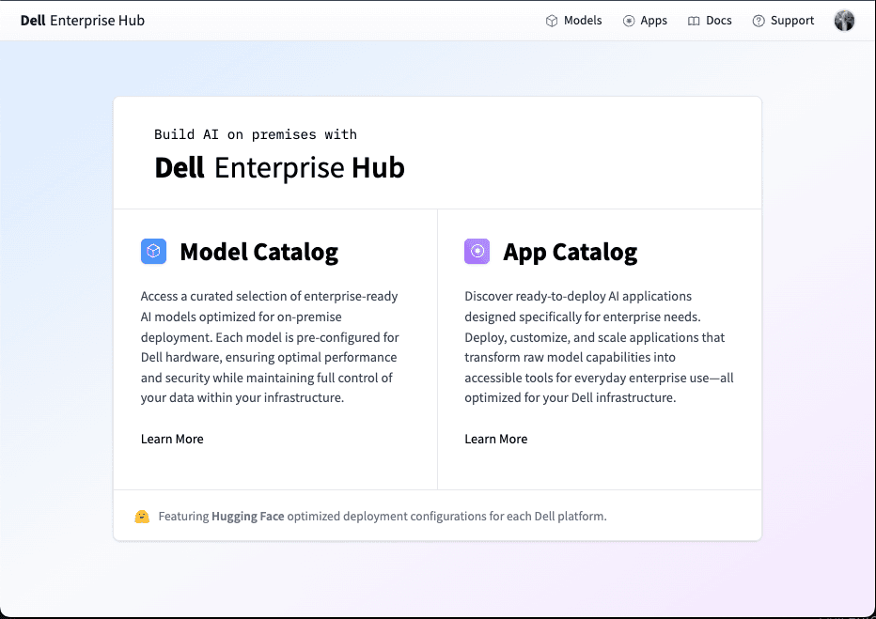876x619 pixels.
Task: Click the user profile avatar
Action: (x=844, y=21)
